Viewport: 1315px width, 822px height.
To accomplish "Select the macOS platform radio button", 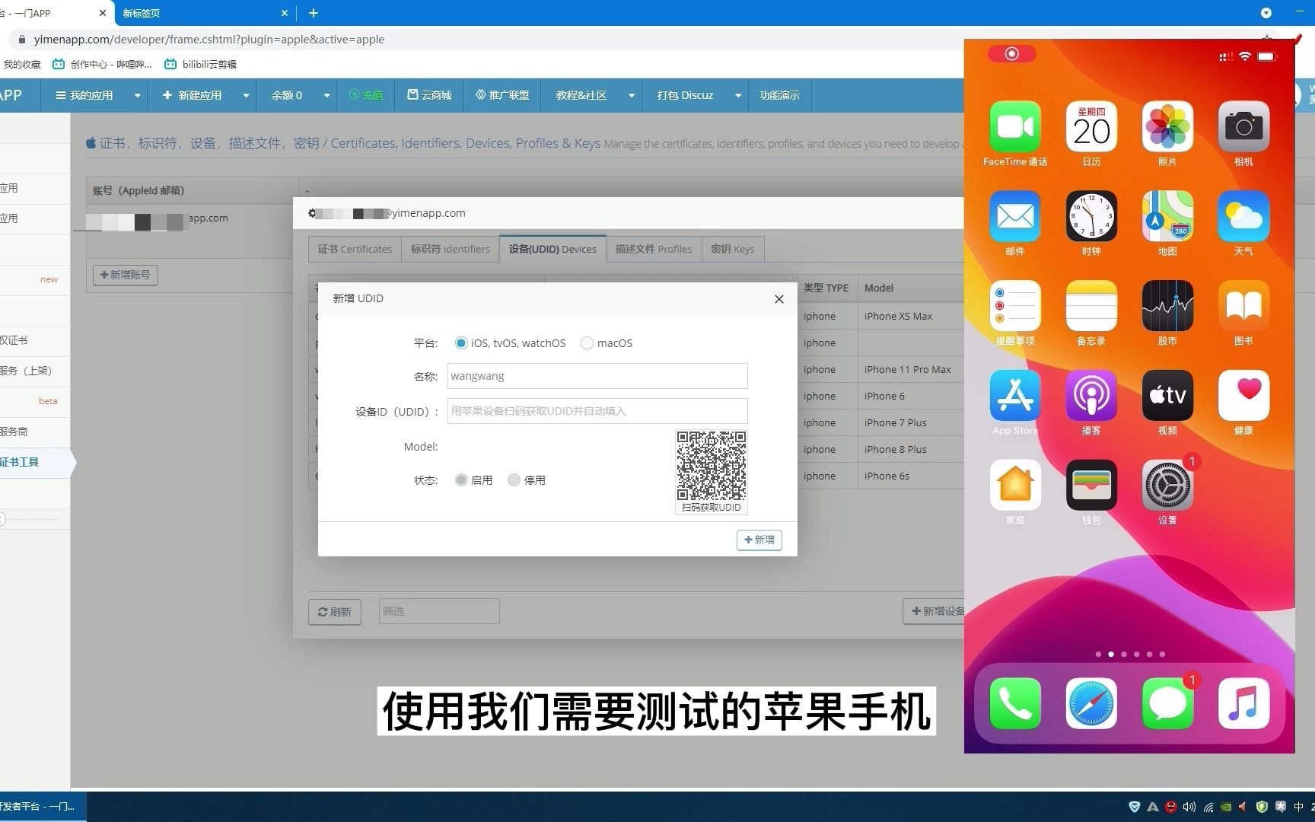I will click(587, 342).
